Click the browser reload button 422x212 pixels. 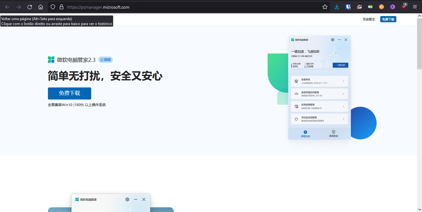[x=30, y=7]
